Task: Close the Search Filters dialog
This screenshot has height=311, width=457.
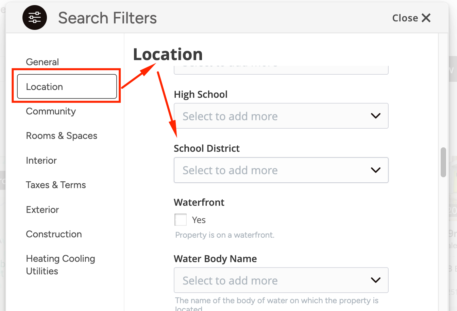Action: coord(411,18)
